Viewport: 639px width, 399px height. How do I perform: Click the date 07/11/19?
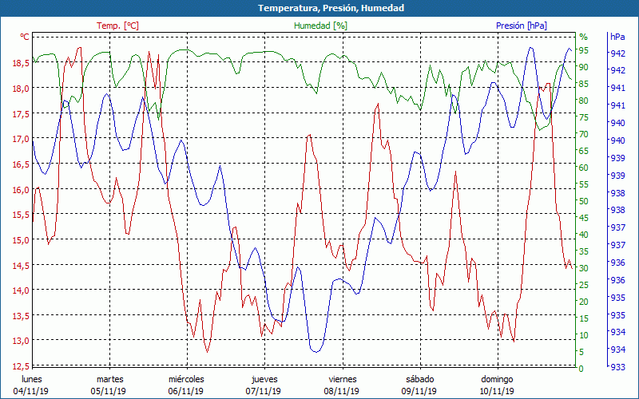(264, 391)
